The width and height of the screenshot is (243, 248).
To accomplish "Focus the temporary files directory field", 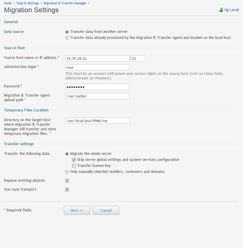I will click(97, 121).
